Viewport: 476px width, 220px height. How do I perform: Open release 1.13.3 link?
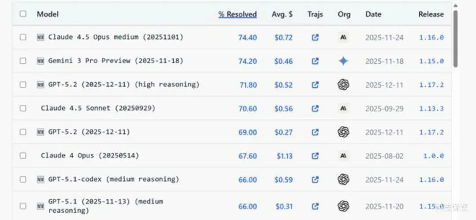click(x=431, y=109)
